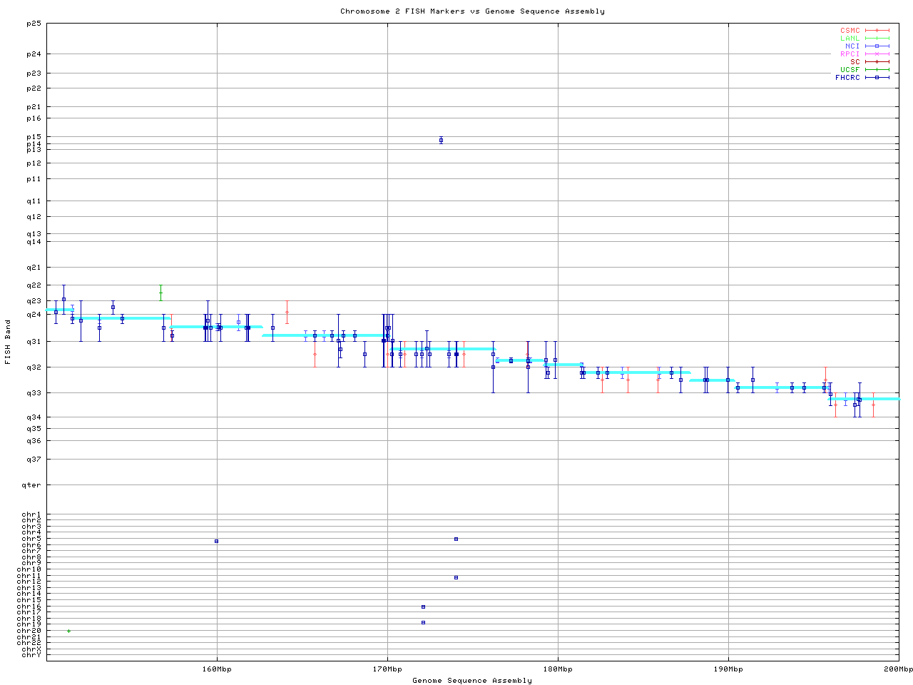
Task: Select the isolated blue marker near p14
Action: [x=441, y=141]
